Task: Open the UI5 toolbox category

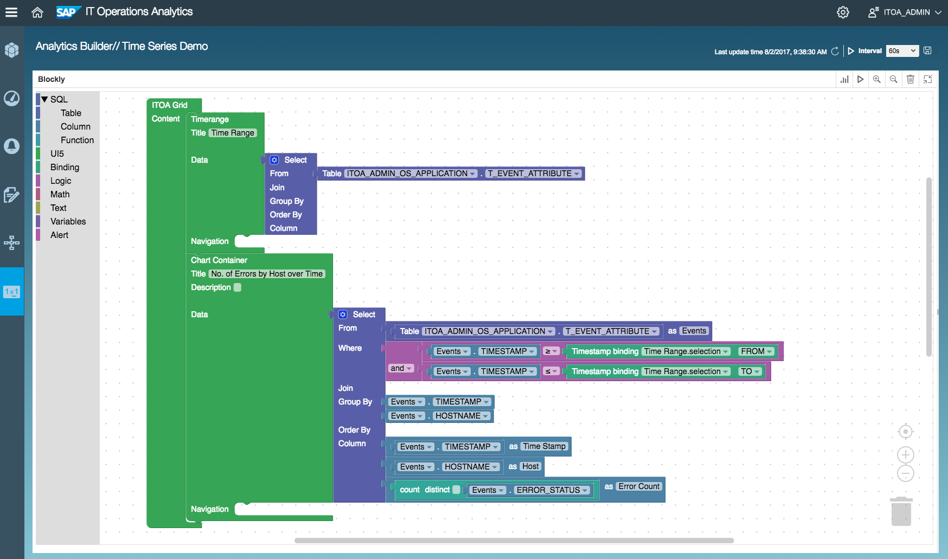Action: [57, 153]
